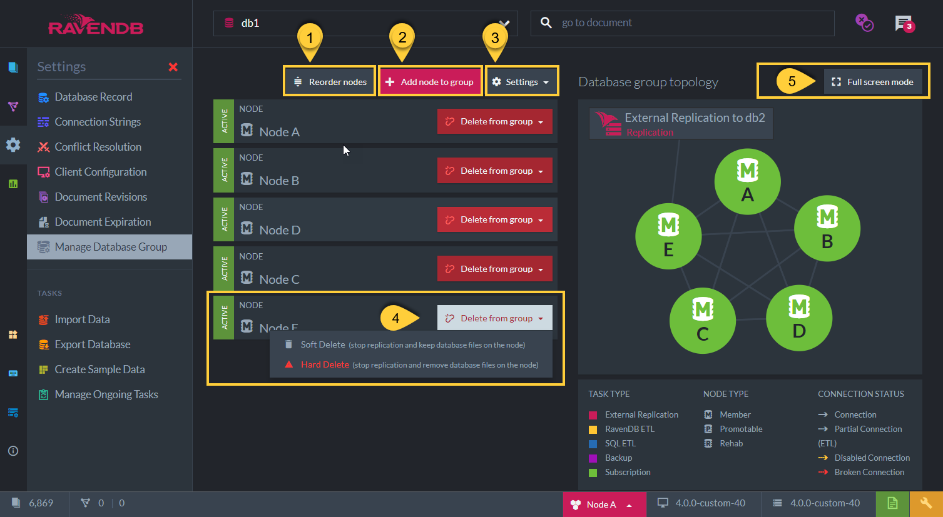Image resolution: width=943 pixels, height=517 pixels.
Task: Select node A circle in topology graph
Action: [x=747, y=181]
